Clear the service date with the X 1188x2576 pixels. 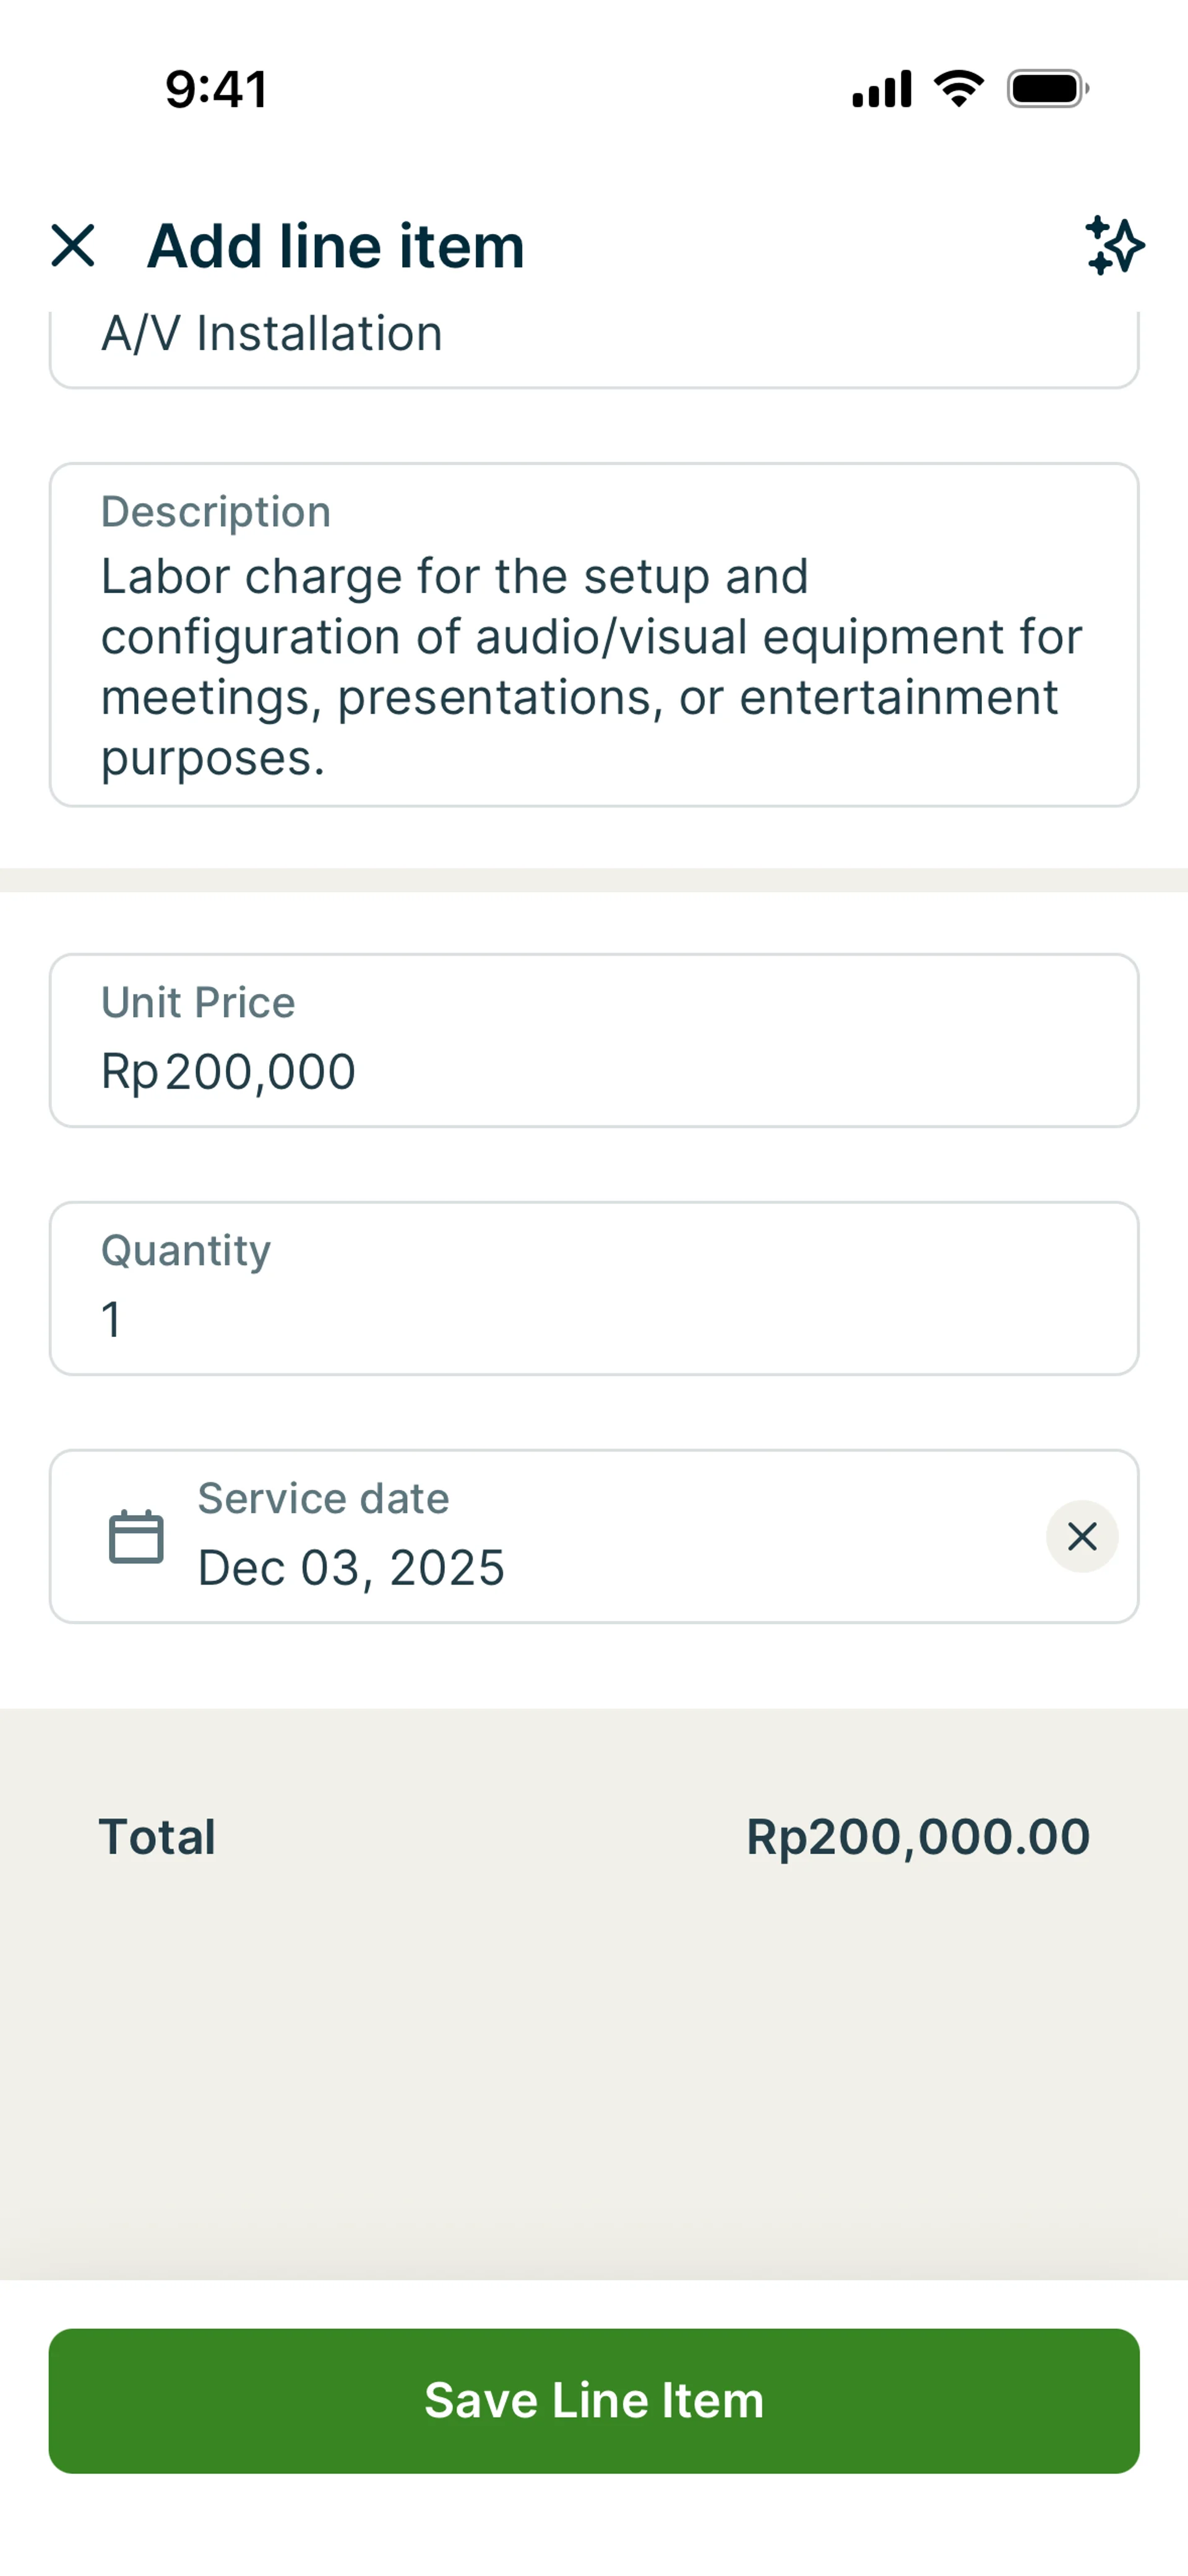click(1082, 1536)
